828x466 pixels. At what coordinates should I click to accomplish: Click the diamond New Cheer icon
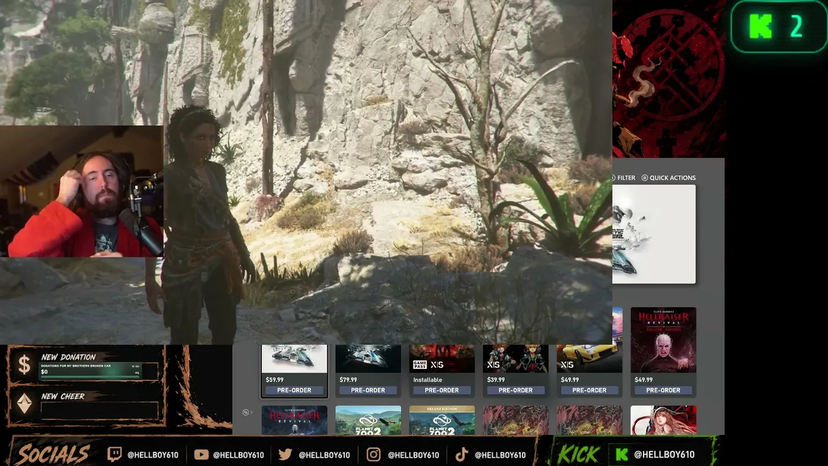(24, 405)
